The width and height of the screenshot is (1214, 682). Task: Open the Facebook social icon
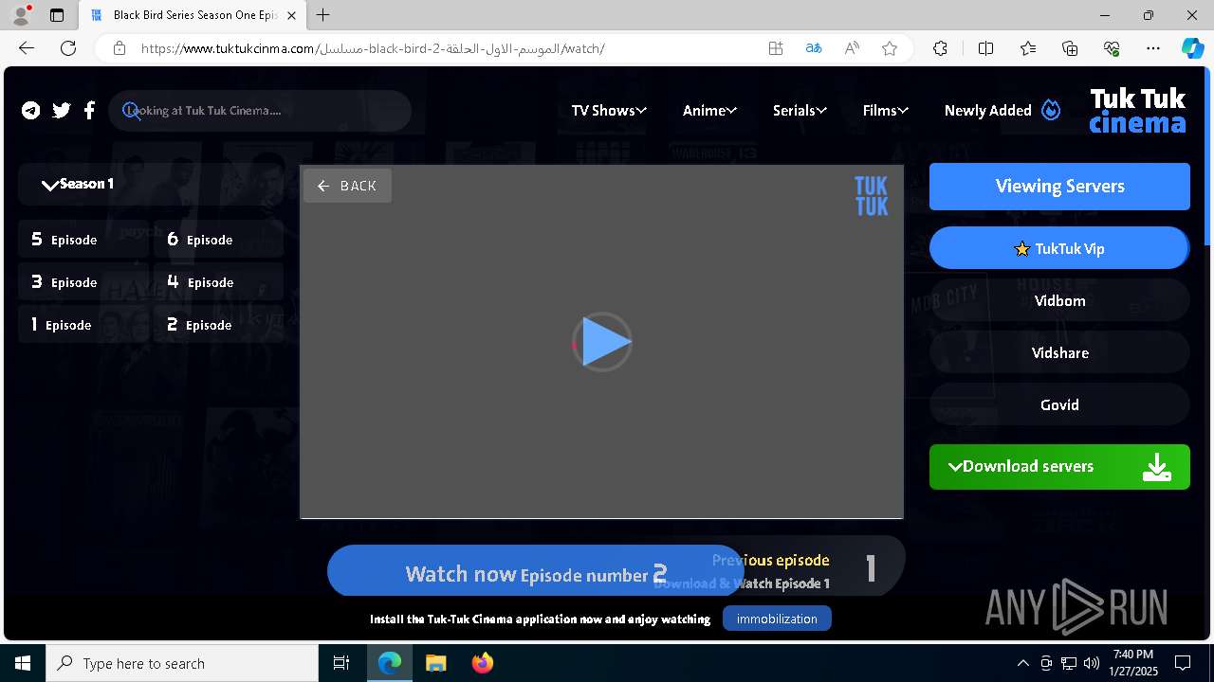click(x=89, y=111)
